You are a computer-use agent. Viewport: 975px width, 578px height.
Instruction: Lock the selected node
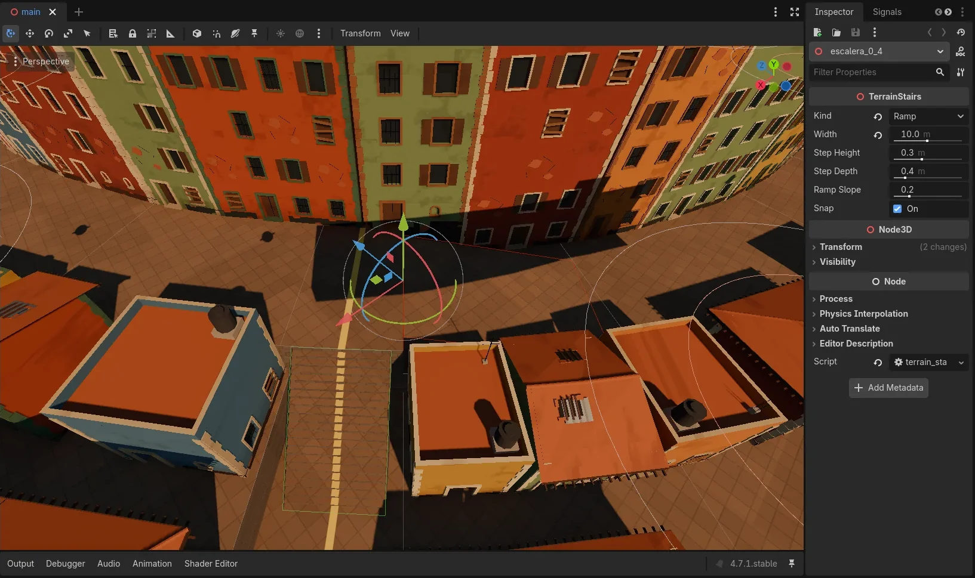[x=133, y=33]
